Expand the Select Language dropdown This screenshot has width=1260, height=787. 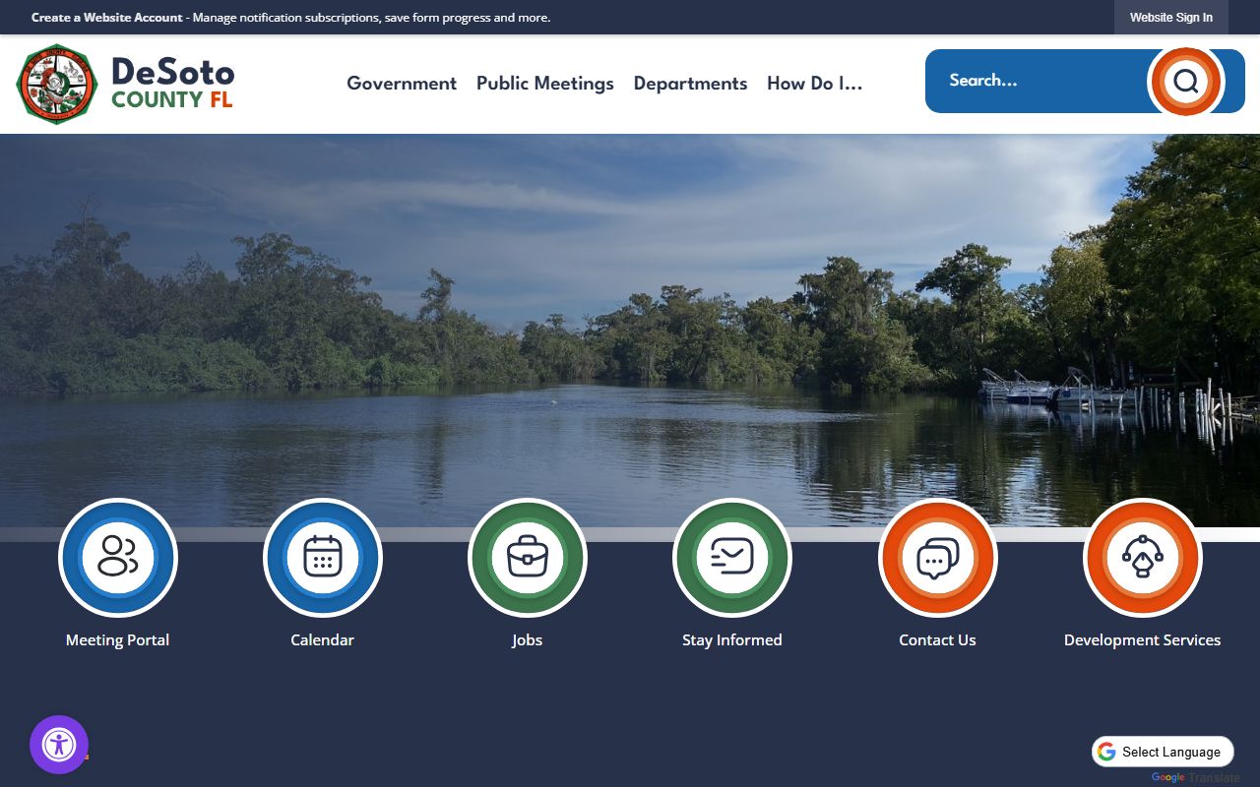1163,752
